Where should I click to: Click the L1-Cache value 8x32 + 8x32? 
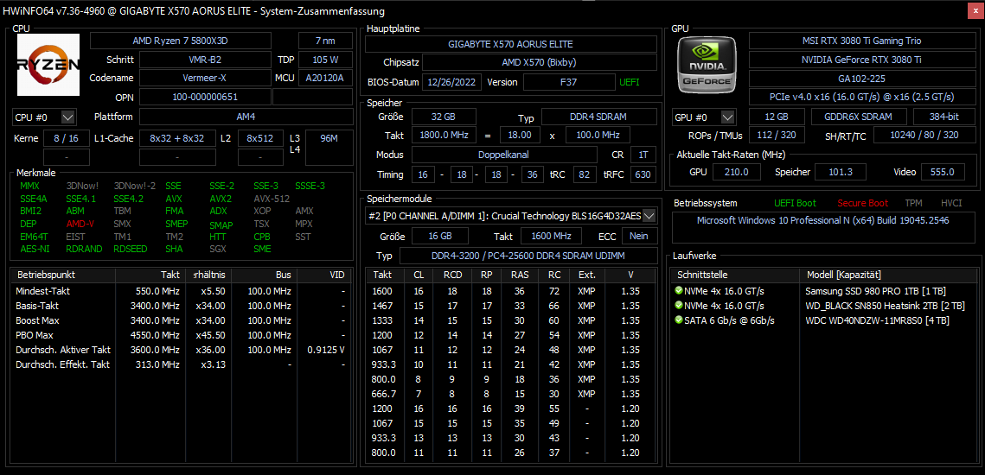(176, 138)
